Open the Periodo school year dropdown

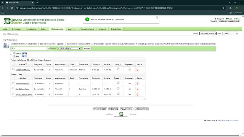coord(208,33)
